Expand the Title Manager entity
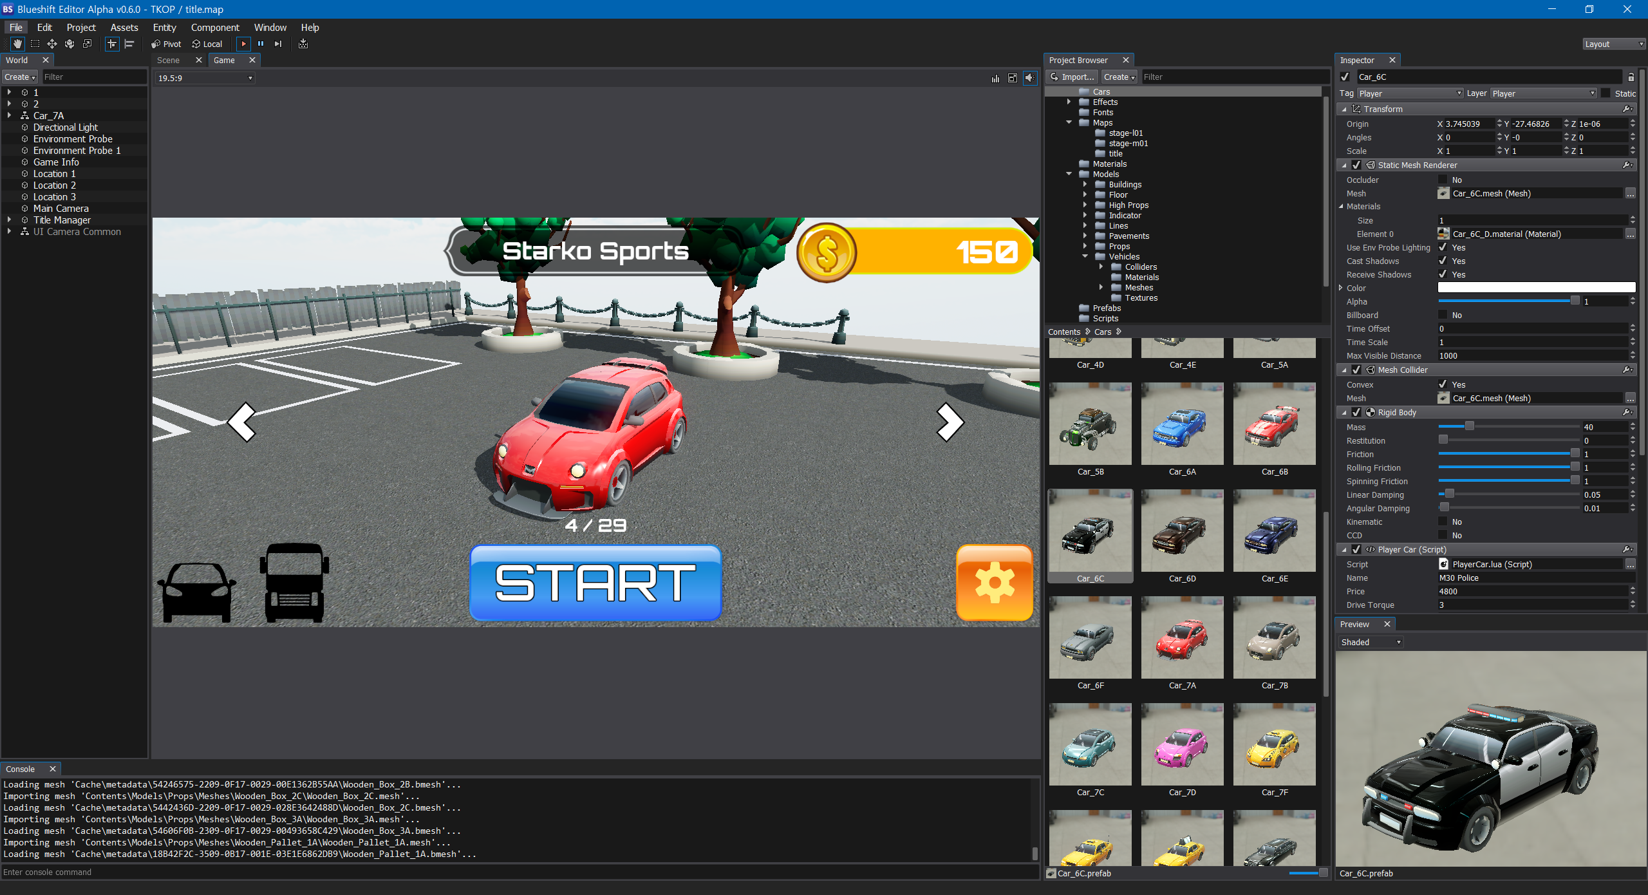Viewport: 1648px width, 895px height. click(x=9, y=220)
